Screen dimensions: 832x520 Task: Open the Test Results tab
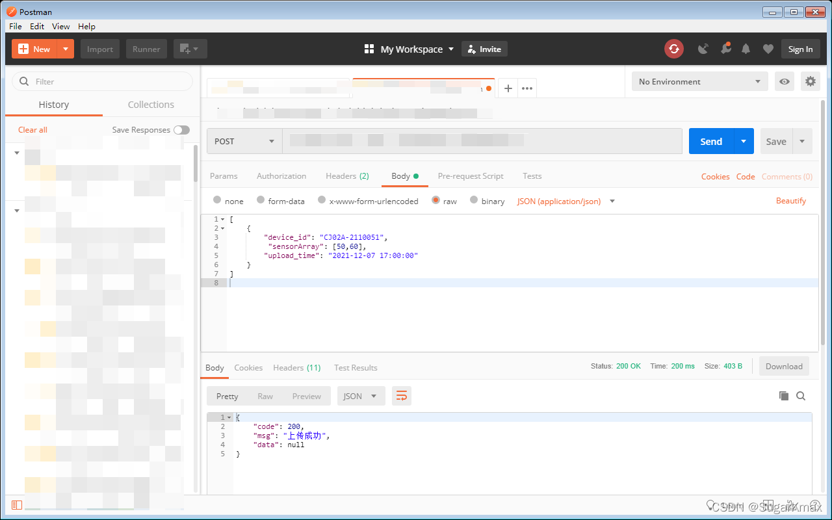tap(356, 368)
